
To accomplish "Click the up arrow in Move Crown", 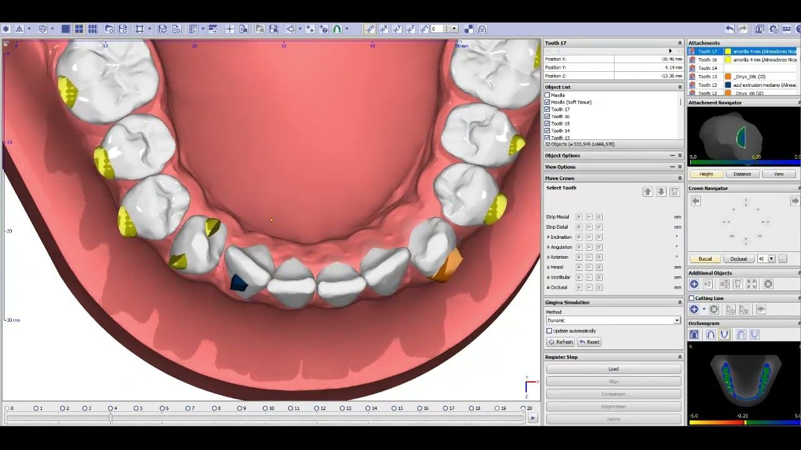I will pos(648,192).
